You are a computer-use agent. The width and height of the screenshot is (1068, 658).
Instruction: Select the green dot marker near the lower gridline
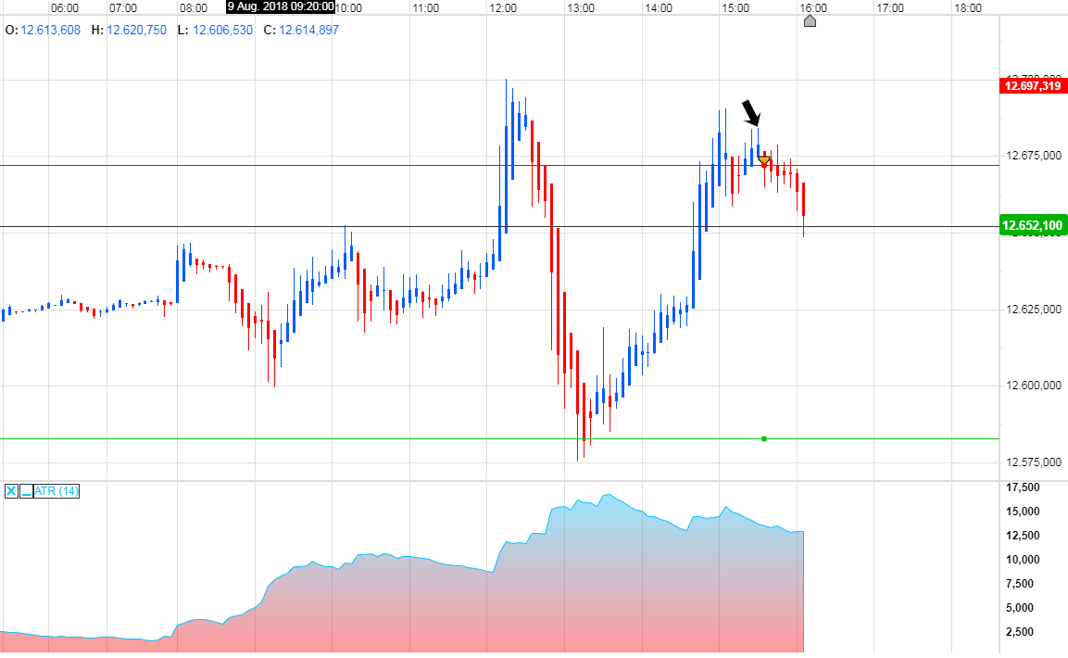coord(764,438)
